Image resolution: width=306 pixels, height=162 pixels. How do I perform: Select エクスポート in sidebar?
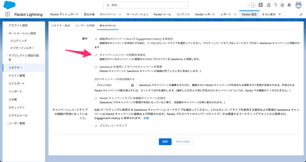pos(17,84)
